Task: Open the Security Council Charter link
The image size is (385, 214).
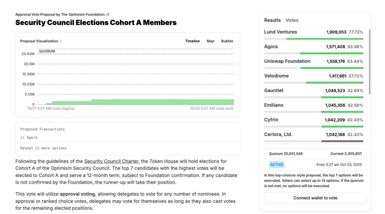Action: coord(111,161)
